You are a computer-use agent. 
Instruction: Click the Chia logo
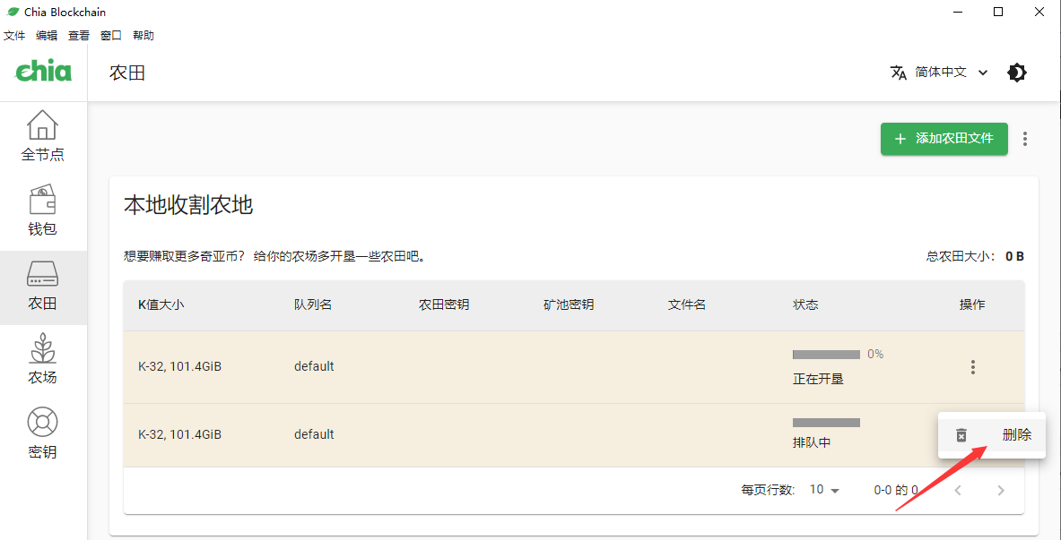coord(43,72)
